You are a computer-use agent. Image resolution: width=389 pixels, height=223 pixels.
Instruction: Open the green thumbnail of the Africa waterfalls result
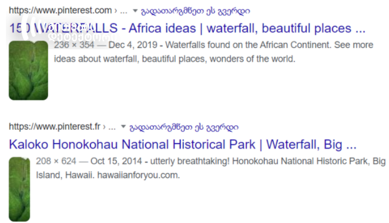click(29, 70)
